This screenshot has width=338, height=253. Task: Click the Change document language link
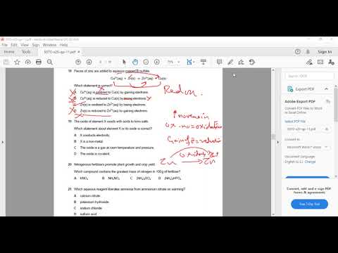point(310,162)
